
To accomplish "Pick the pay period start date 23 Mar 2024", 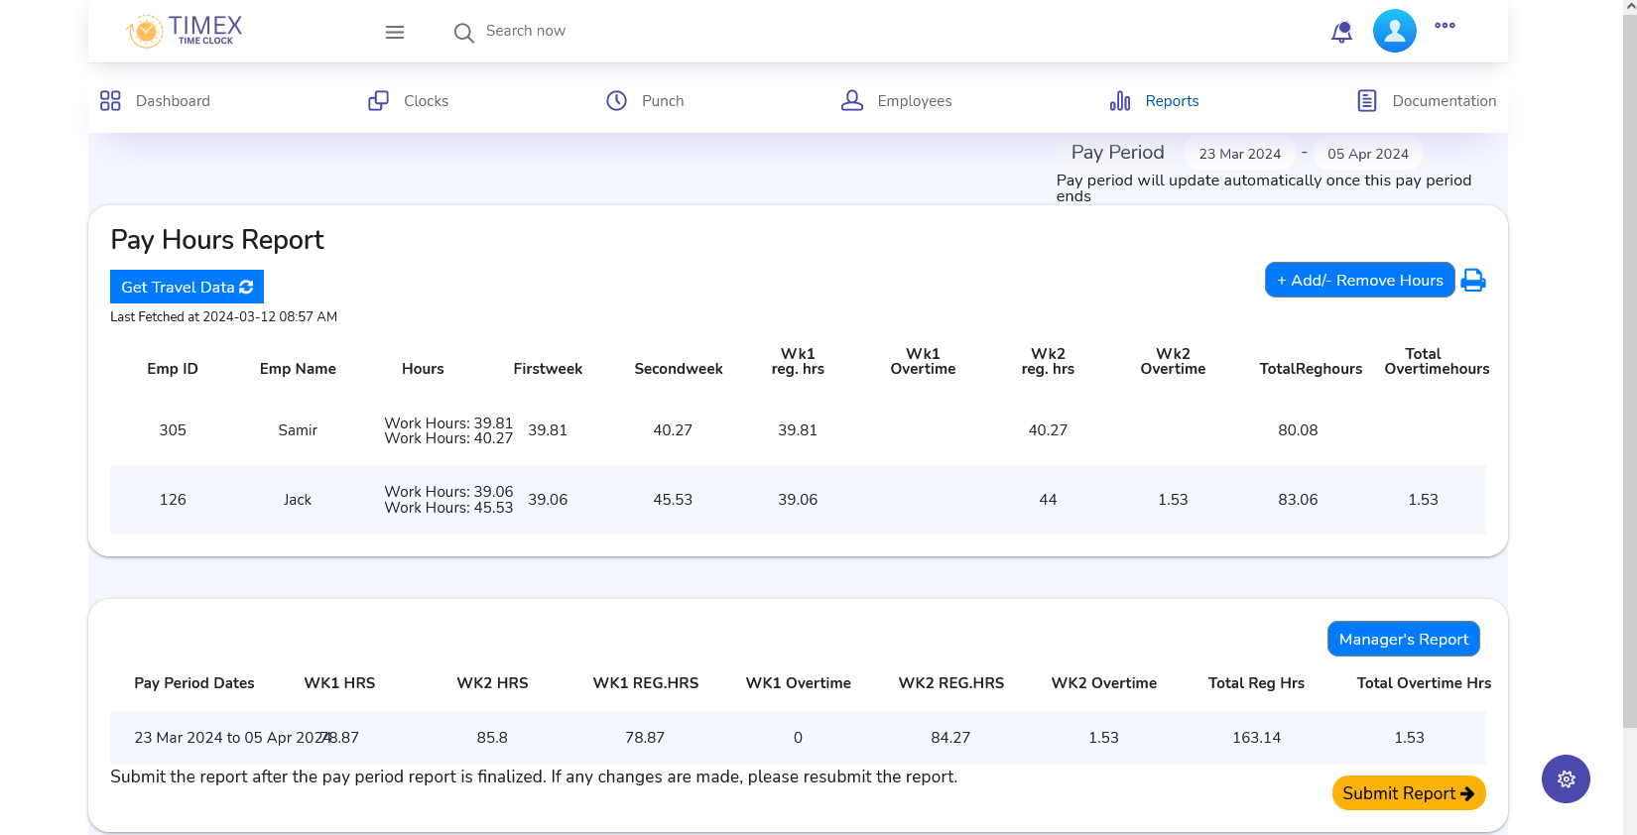I will [x=1239, y=154].
